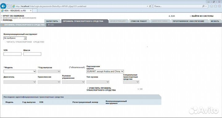Click the Модель column header

[9, 102]
